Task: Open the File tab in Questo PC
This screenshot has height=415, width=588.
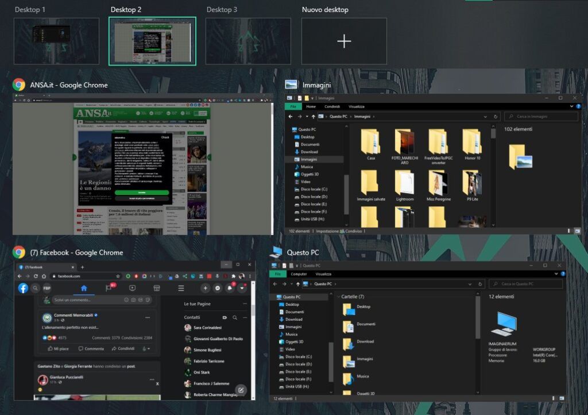Action: pyautogui.click(x=278, y=274)
